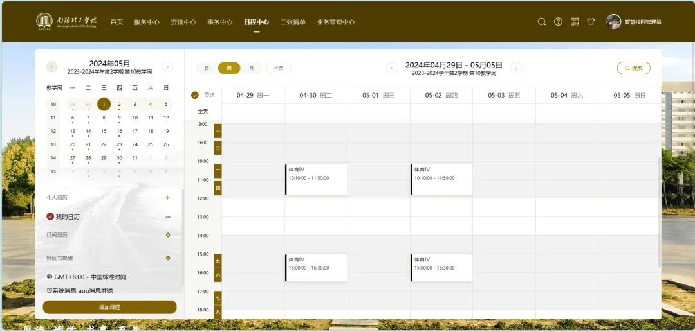Go to previous month in mini calendar
Image resolution: width=695 pixels, height=332 pixels.
(52, 67)
